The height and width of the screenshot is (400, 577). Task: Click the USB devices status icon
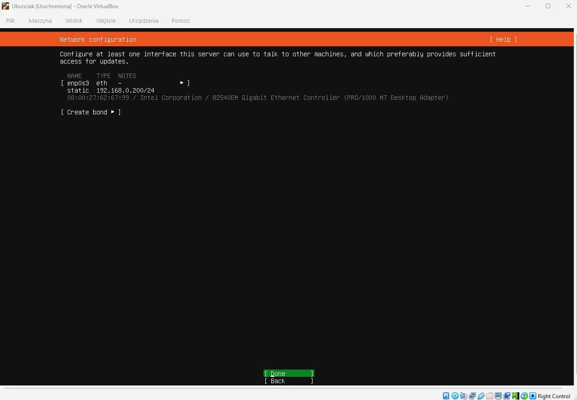point(481,396)
